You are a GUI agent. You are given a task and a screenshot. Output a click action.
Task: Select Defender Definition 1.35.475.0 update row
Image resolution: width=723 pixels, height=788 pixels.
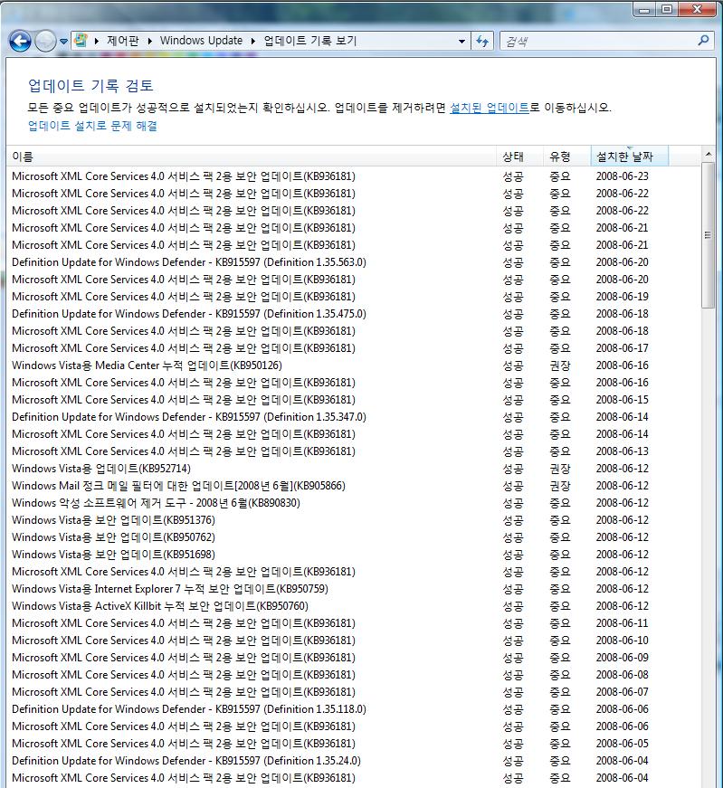[352, 314]
